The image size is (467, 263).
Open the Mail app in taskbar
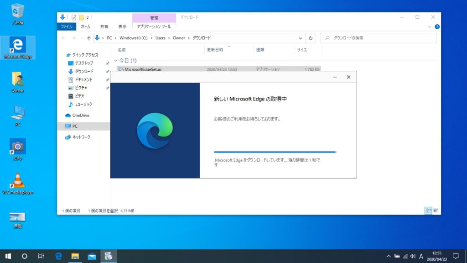tap(92, 256)
